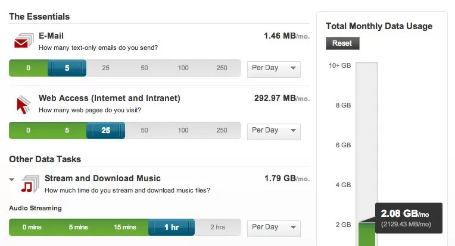
Task: Set Web Access slider to 50 pages
Action: [x=144, y=130]
